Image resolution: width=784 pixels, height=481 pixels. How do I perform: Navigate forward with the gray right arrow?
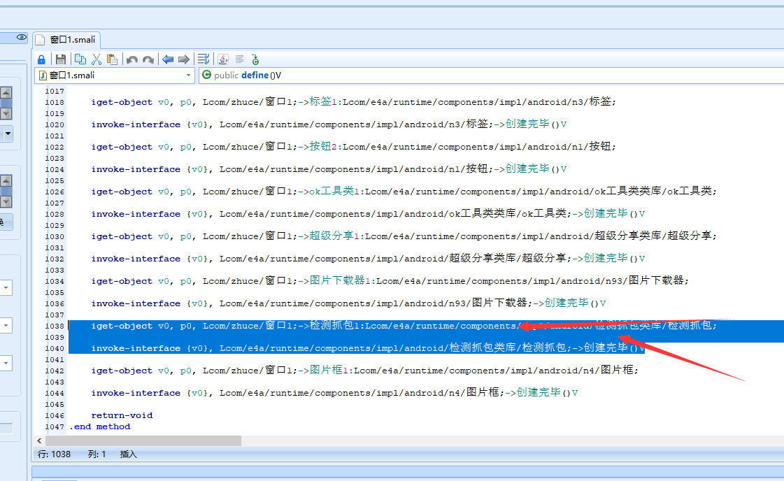tap(184, 59)
